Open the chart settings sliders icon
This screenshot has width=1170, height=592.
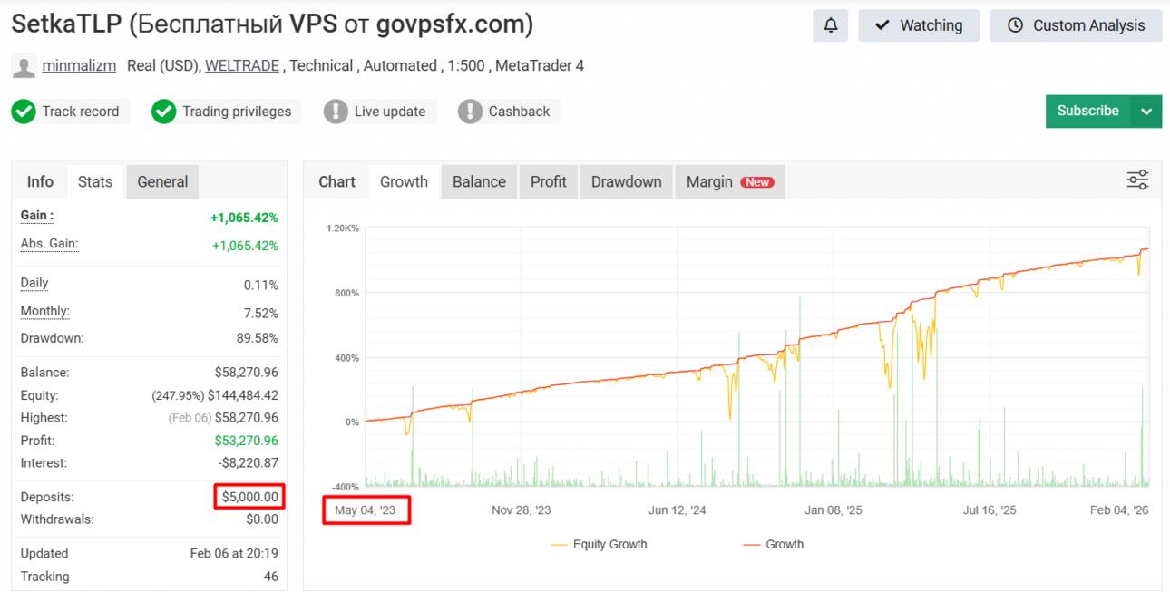pyautogui.click(x=1137, y=180)
